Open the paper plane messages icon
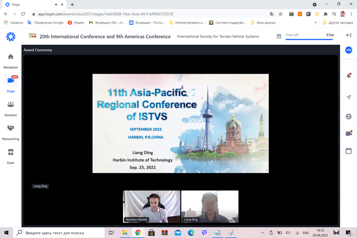Viewport: 357px width, 238px height. 349,97
